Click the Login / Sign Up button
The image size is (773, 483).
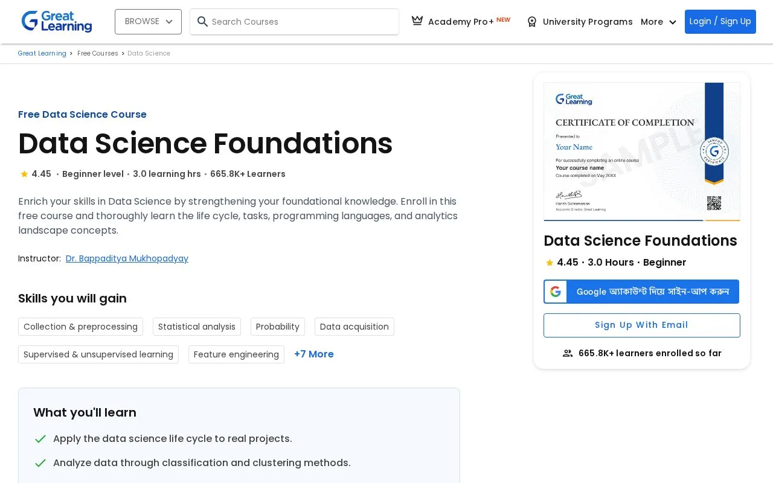[720, 22]
